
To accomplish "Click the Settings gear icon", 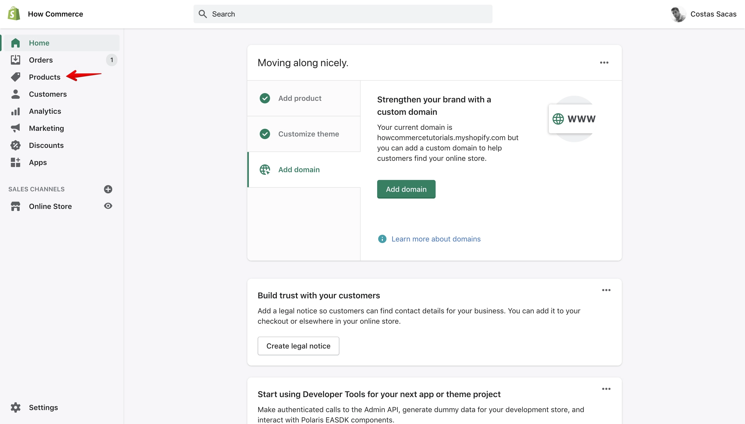I will click(x=16, y=407).
